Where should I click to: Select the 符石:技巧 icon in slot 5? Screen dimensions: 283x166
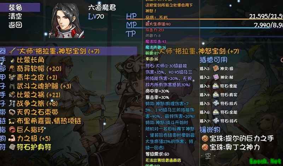(x=216, y=103)
